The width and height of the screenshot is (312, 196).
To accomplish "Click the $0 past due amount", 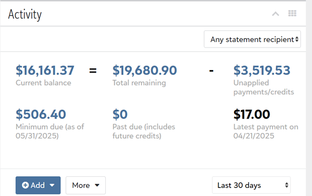I will tap(120, 114).
